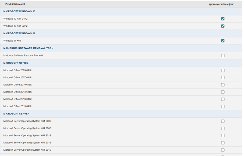Check the Microsoft Office 2003 64bit box
Screen dimensions: 244x156
pos(223,70)
